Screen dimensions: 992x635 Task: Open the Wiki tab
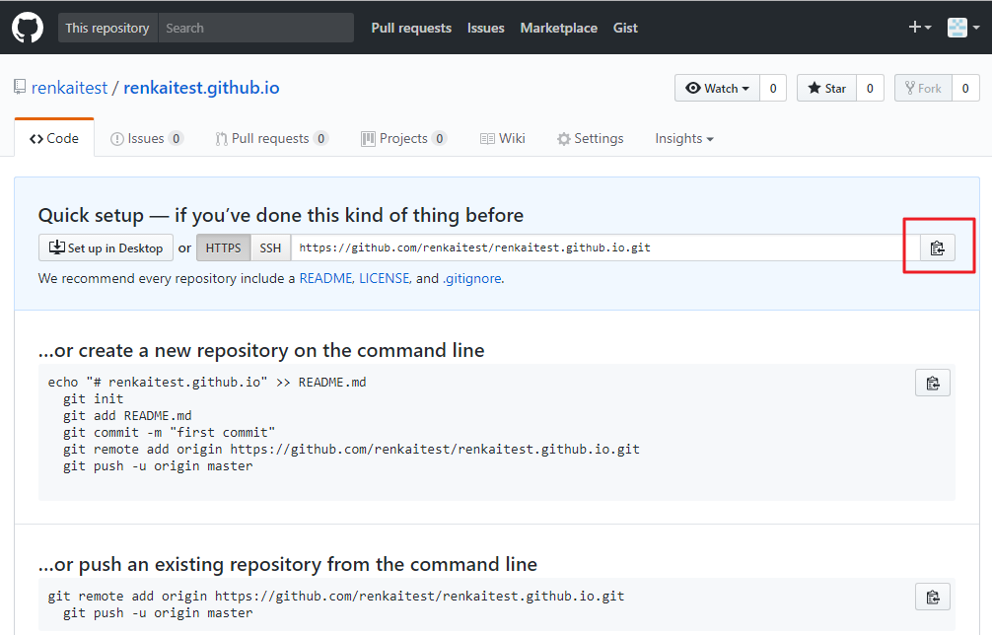click(503, 138)
